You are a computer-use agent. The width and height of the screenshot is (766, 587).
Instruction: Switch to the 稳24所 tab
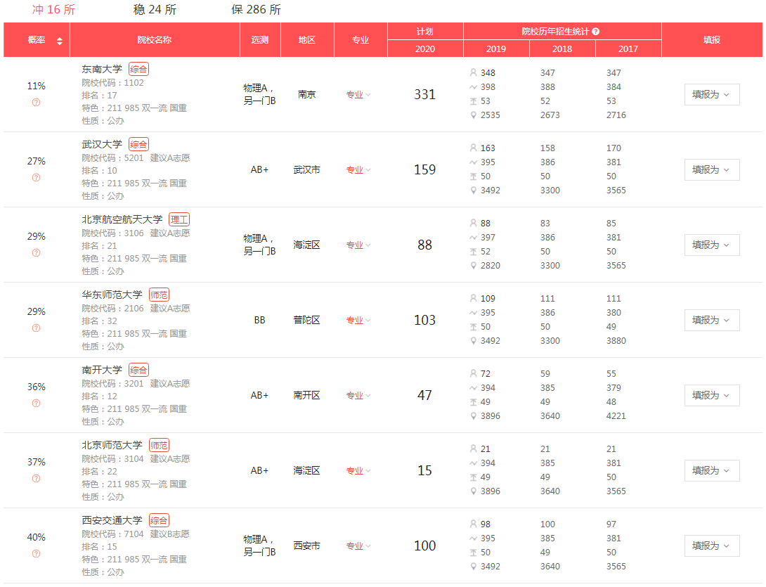point(156,10)
